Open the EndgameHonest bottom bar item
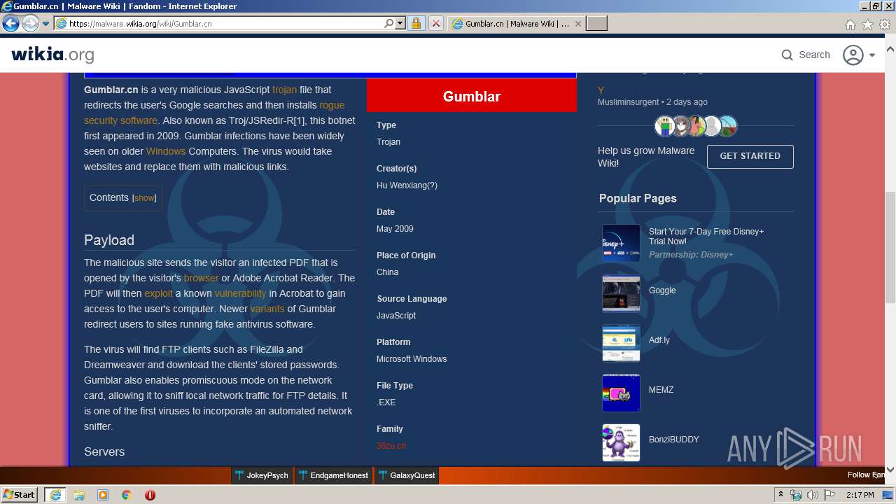Viewport: 896px width, 504px height. tap(333, 475)
